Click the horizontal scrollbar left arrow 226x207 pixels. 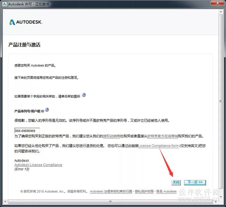5,202
